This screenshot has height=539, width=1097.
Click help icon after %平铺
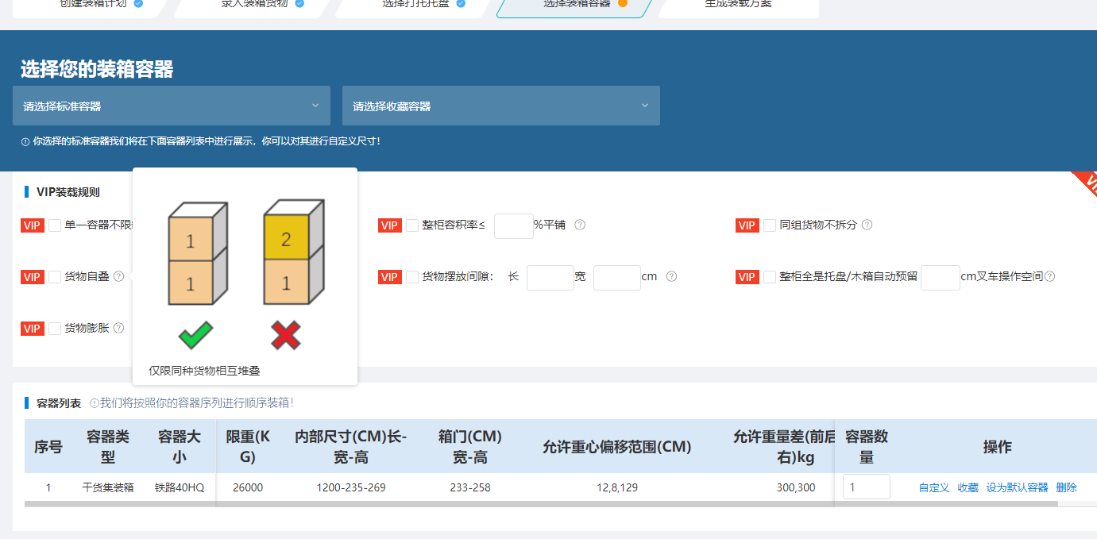580,225
